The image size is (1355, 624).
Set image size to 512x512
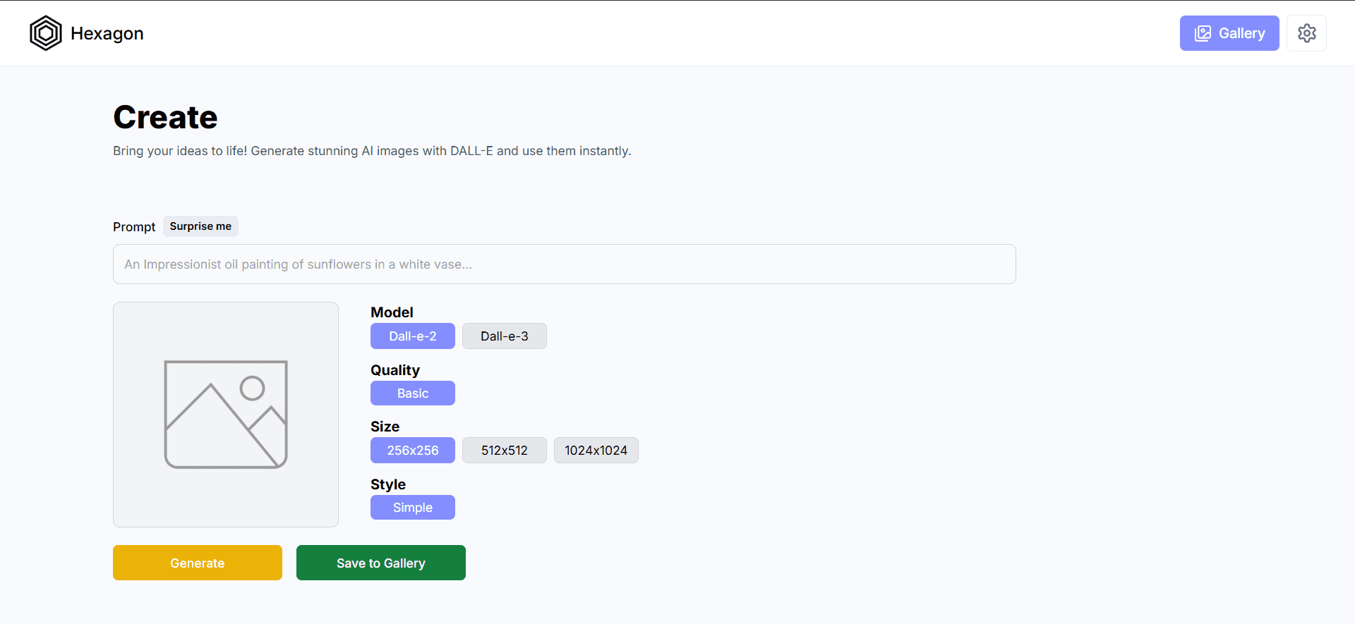click(x=504, y=451)
